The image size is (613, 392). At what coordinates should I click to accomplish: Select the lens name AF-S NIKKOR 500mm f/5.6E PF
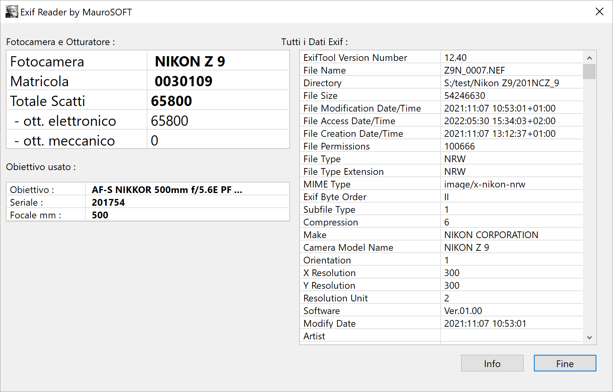167,190
